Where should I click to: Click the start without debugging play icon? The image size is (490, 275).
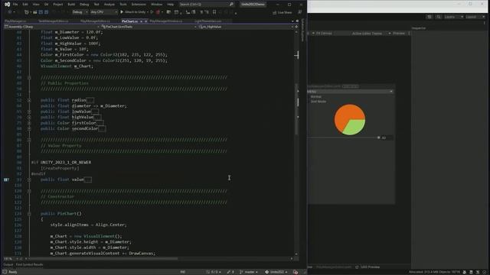[x=152, y=12]
